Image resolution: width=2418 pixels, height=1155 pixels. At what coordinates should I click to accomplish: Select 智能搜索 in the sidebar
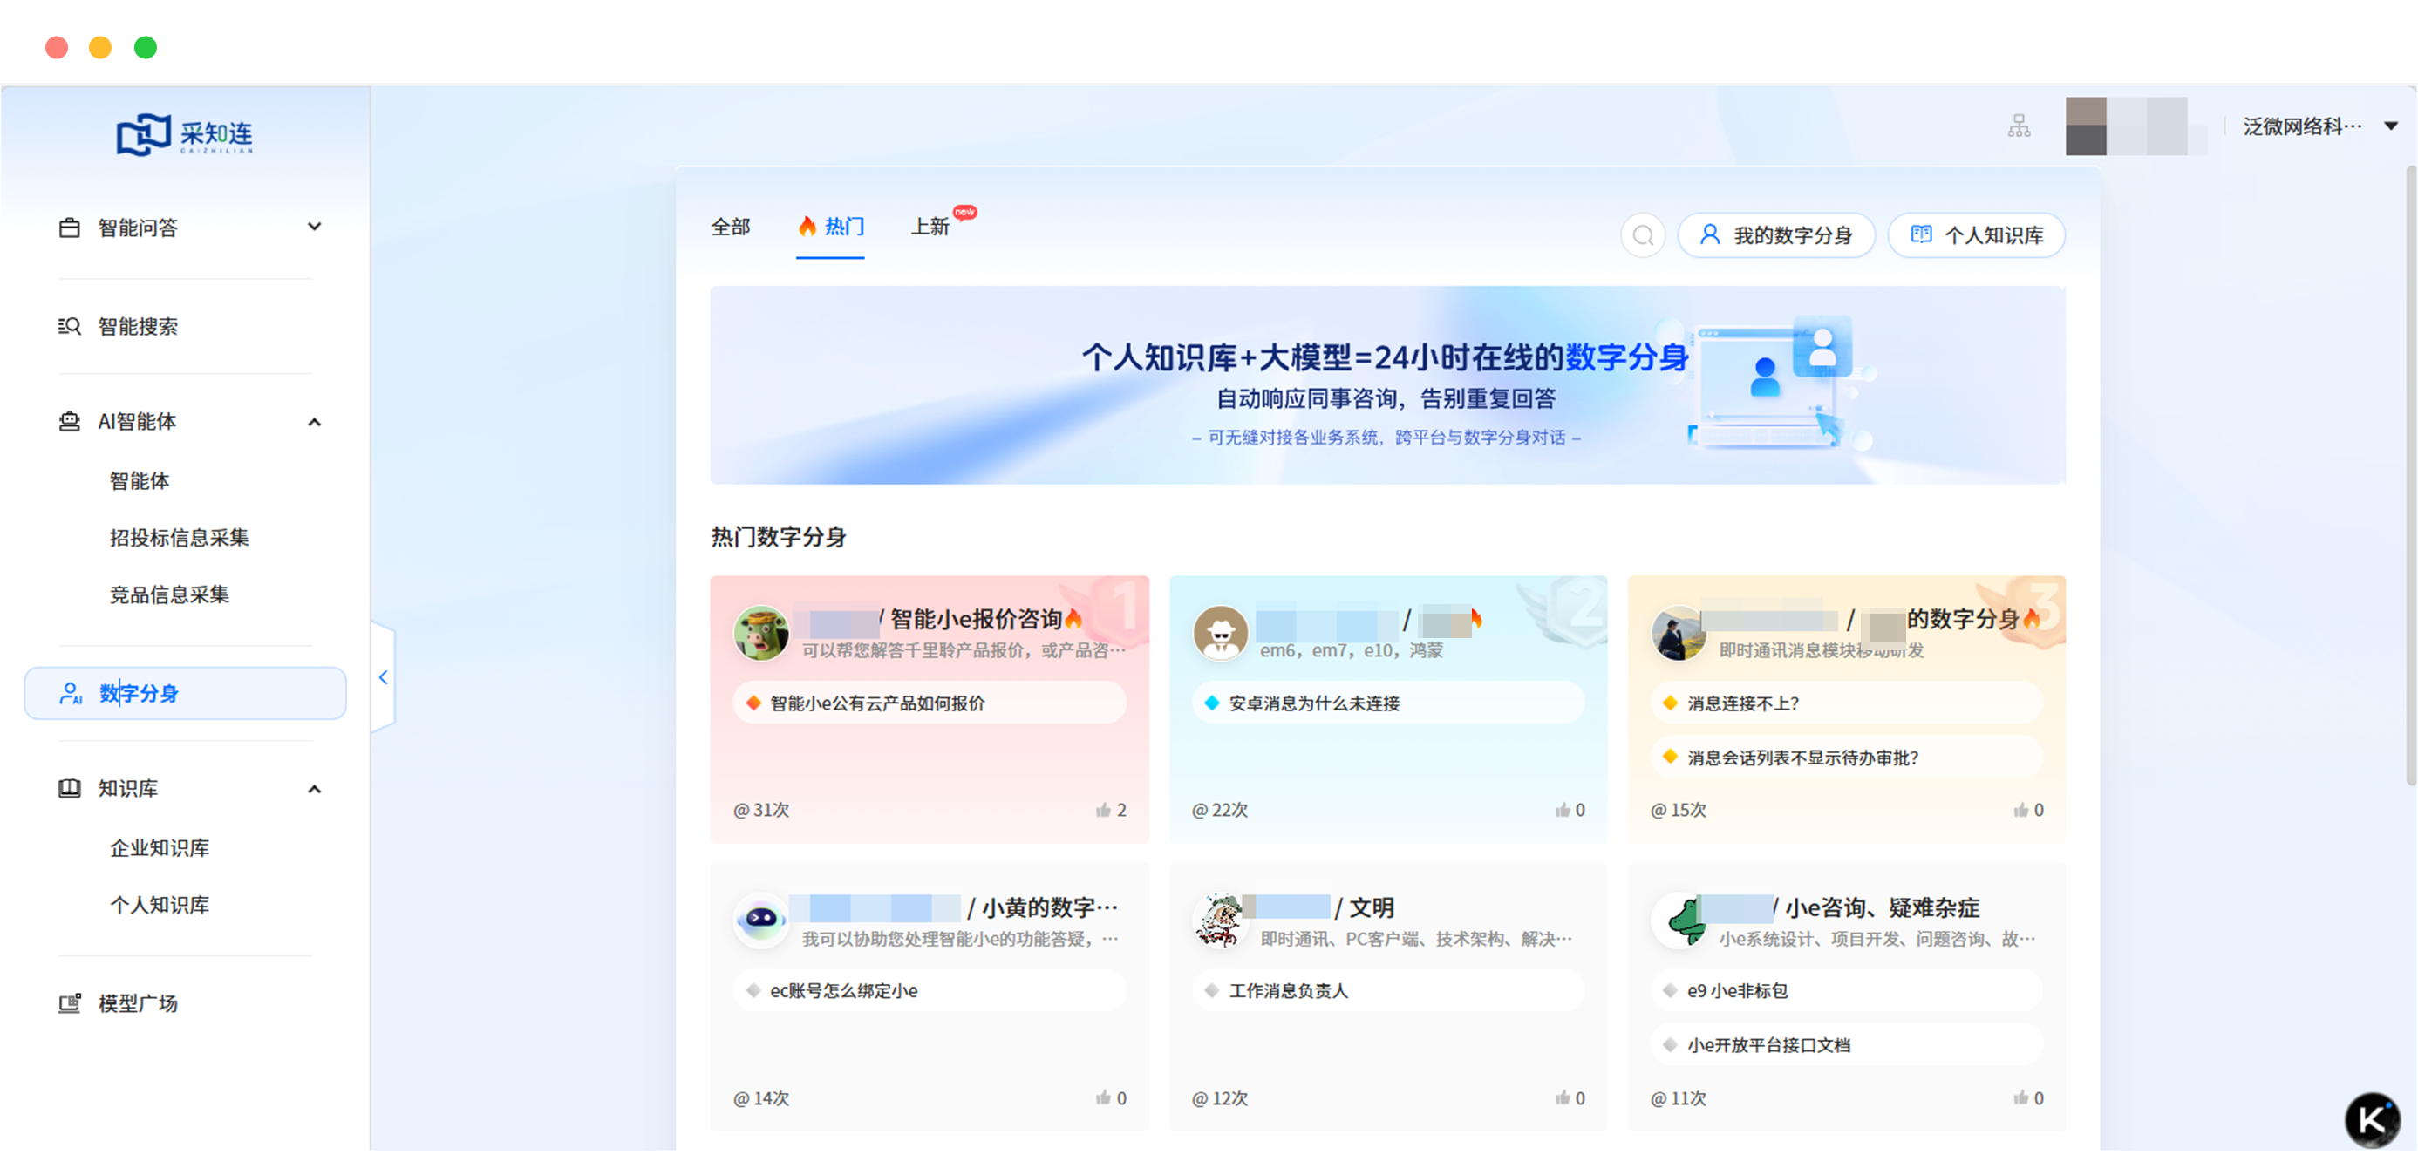(x=138, y=325)
